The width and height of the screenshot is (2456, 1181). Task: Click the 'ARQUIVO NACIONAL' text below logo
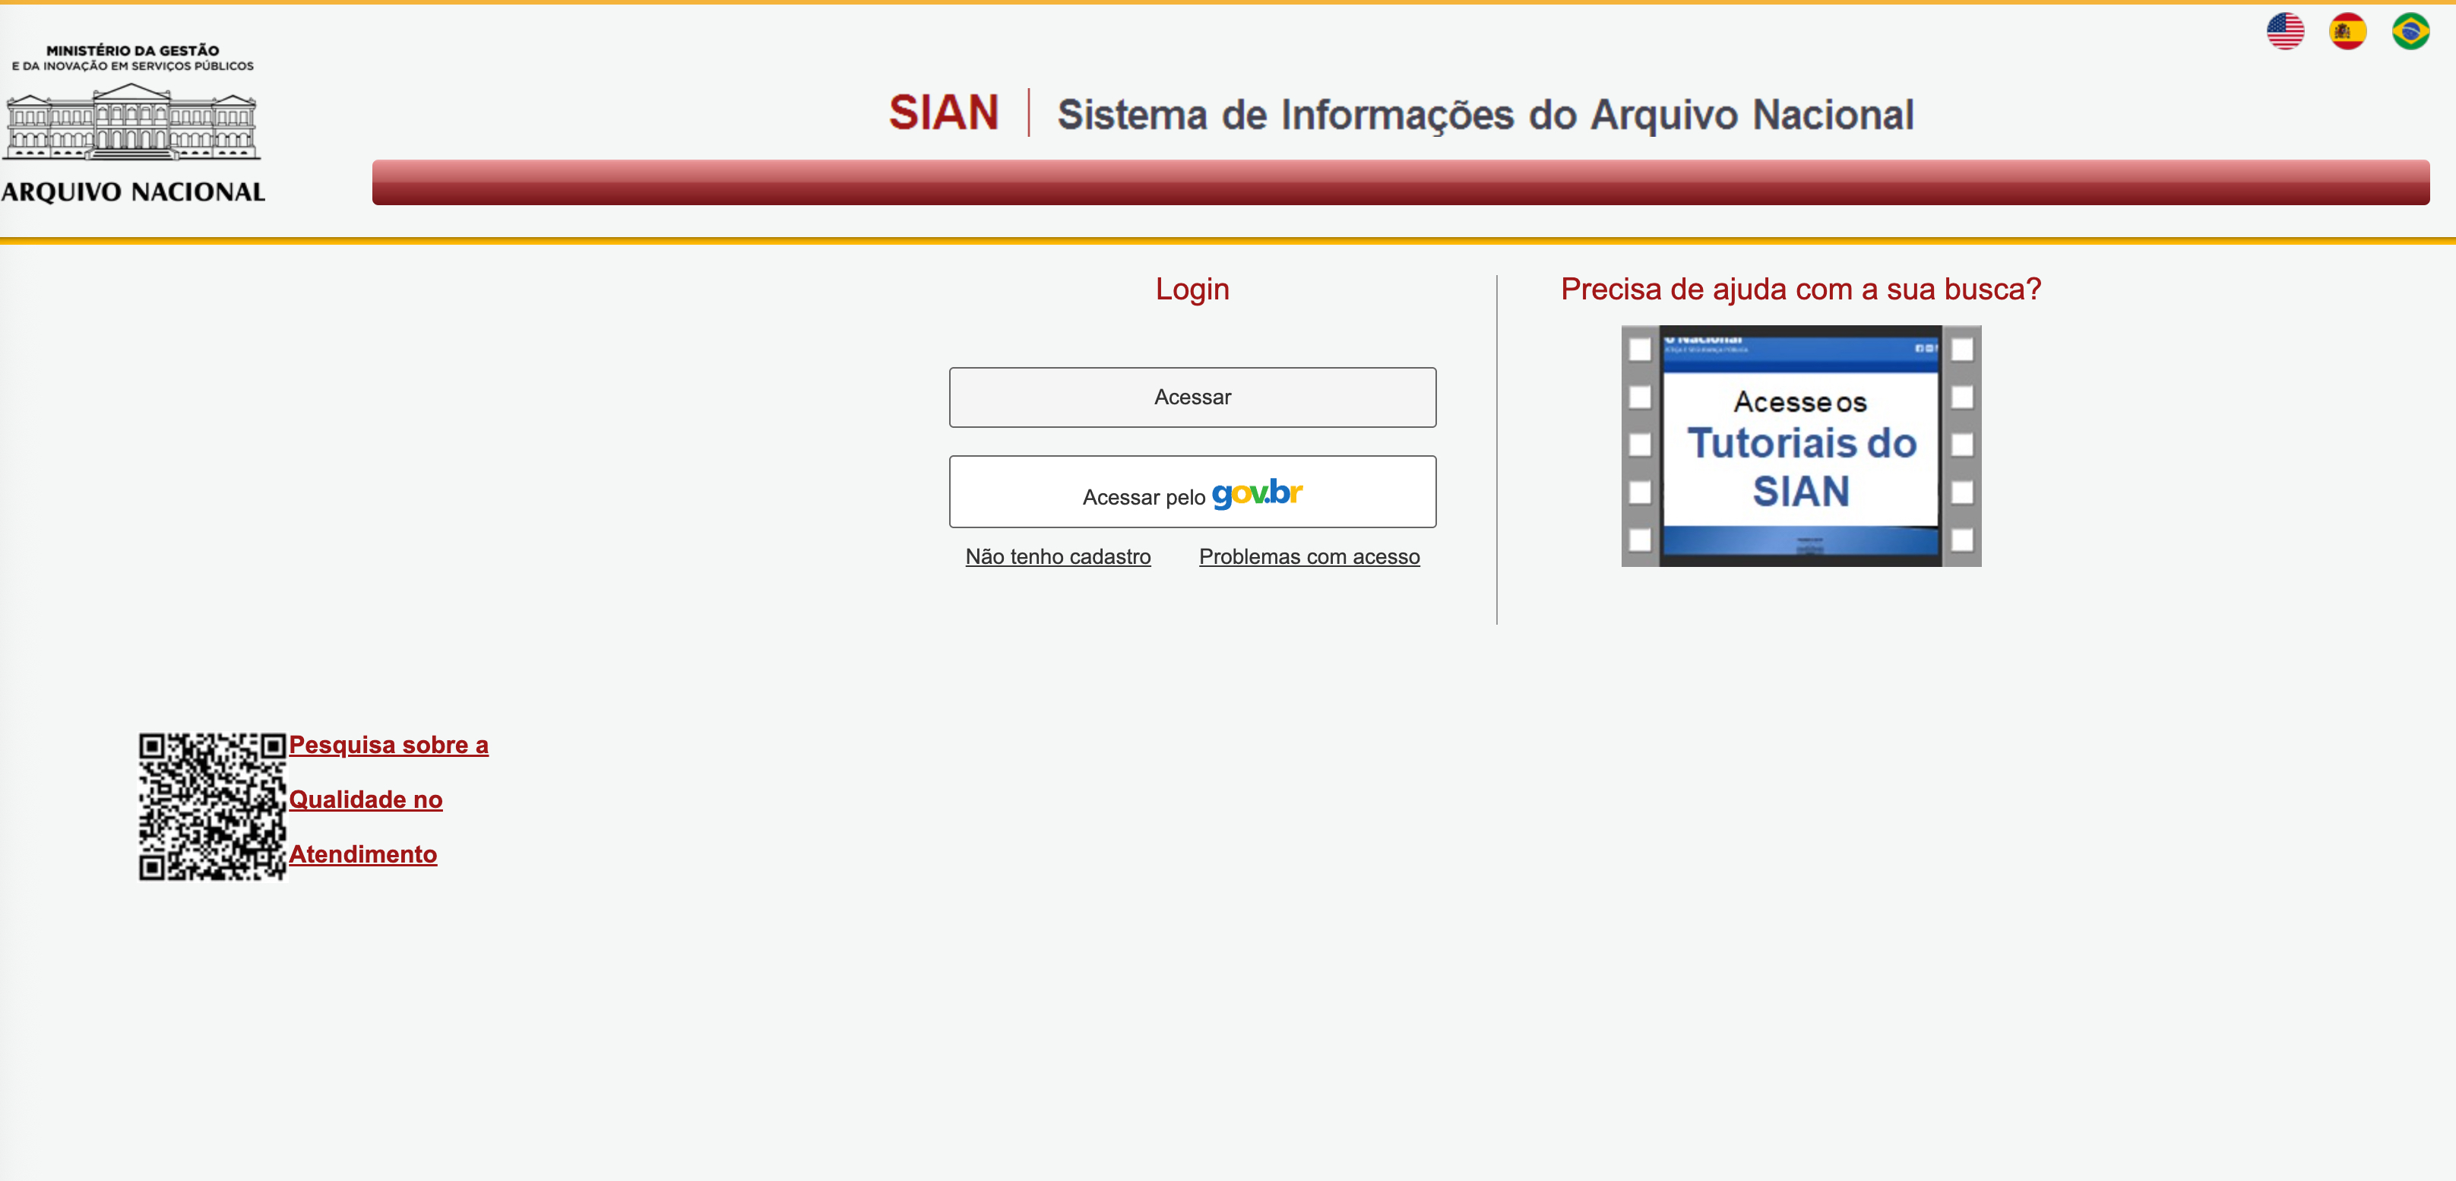click(x=132, y=192)
